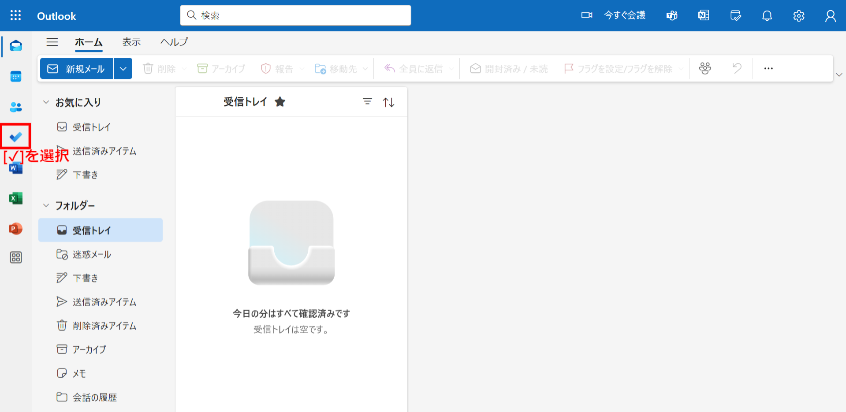Viewport: 846px width, 412px height.
Task: Collapse the folder pane with the hamburger icon
Action: coord(52,42)
